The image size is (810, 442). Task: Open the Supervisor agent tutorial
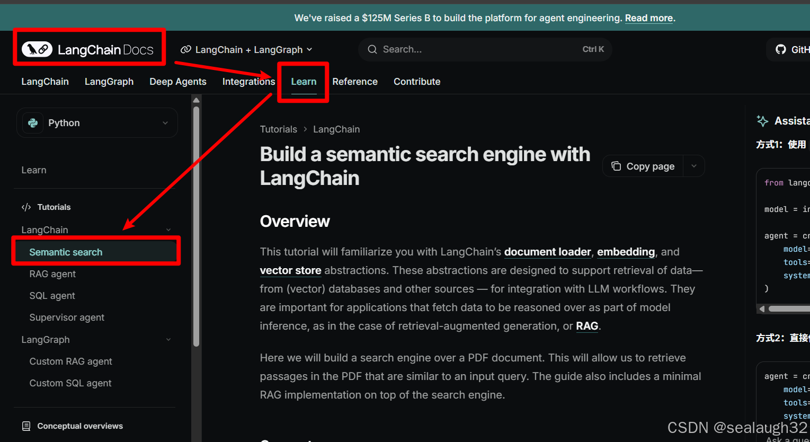point(67,317)
